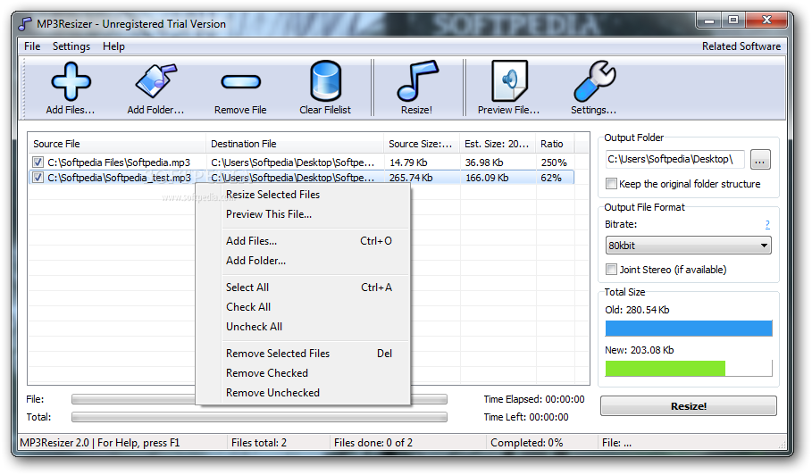Click the 166.09 Kb estimated size cell

tap(487, 178)
